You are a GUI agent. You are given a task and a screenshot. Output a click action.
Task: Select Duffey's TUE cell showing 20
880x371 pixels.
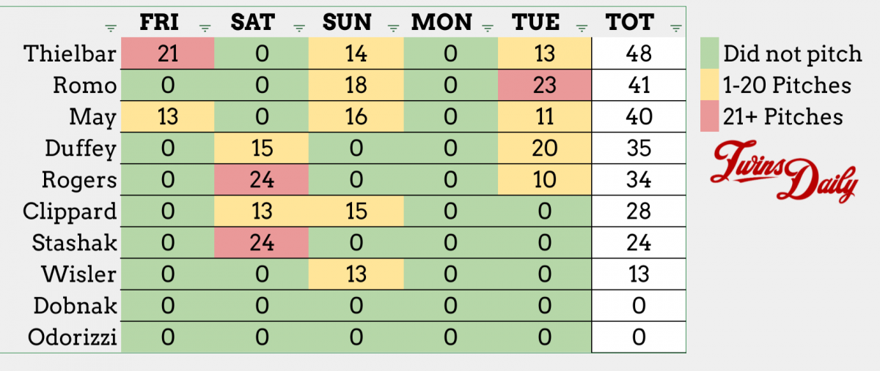pos(544,149)
